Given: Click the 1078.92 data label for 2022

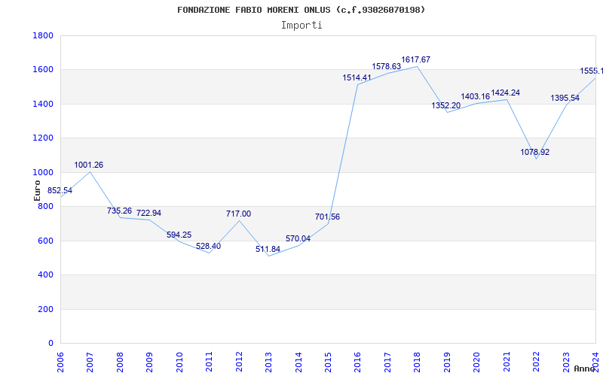Looking at the screenshot, I should click(x=534, y=152).
